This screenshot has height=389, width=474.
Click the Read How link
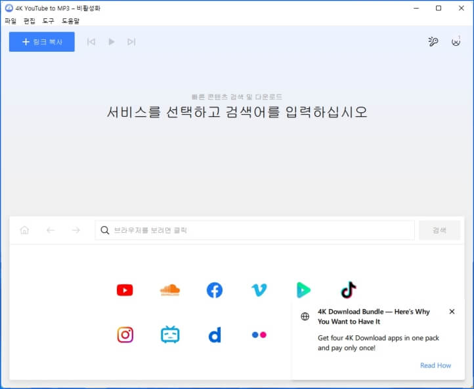point(435,365)
